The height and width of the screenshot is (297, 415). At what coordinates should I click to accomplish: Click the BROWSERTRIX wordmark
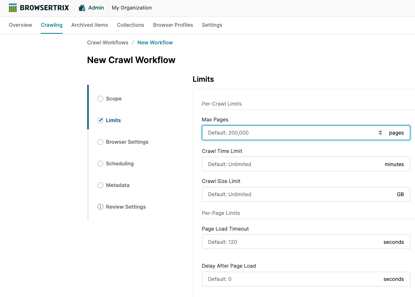(x=44, y=8)
